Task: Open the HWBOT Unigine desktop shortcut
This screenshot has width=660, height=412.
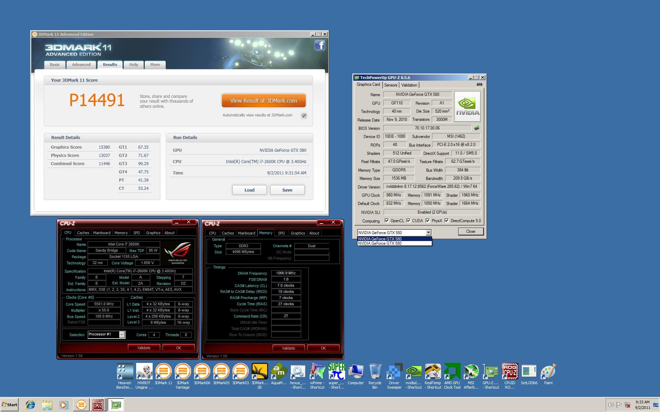Action: point(144,376)
